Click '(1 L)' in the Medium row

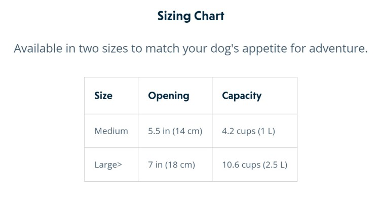point(267,131)
